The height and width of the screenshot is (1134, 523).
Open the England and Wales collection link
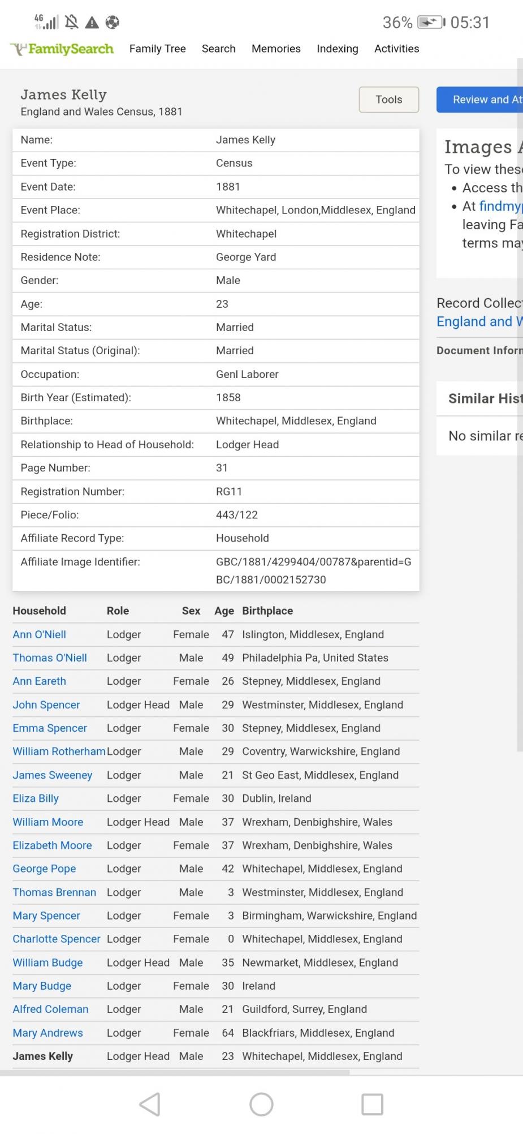[x=479, y=321]
